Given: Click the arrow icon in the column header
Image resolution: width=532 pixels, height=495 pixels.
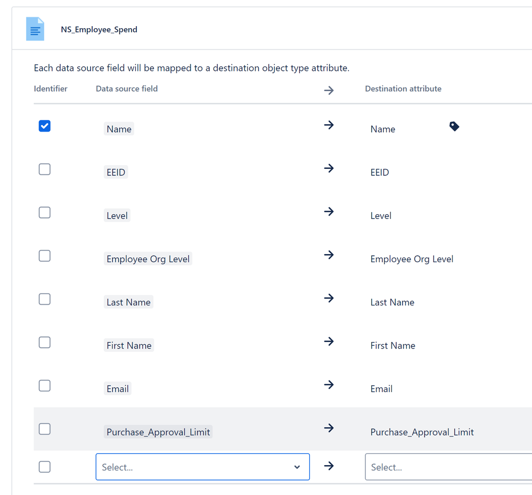Looking at the screenshot, I should click(329, 90).
